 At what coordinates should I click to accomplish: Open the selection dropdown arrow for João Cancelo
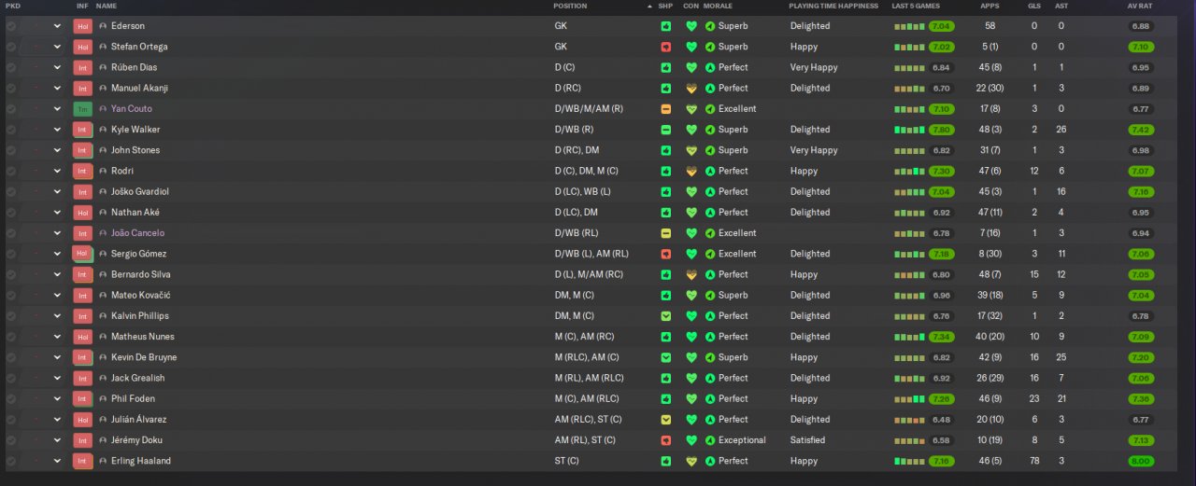click(57, 233)
